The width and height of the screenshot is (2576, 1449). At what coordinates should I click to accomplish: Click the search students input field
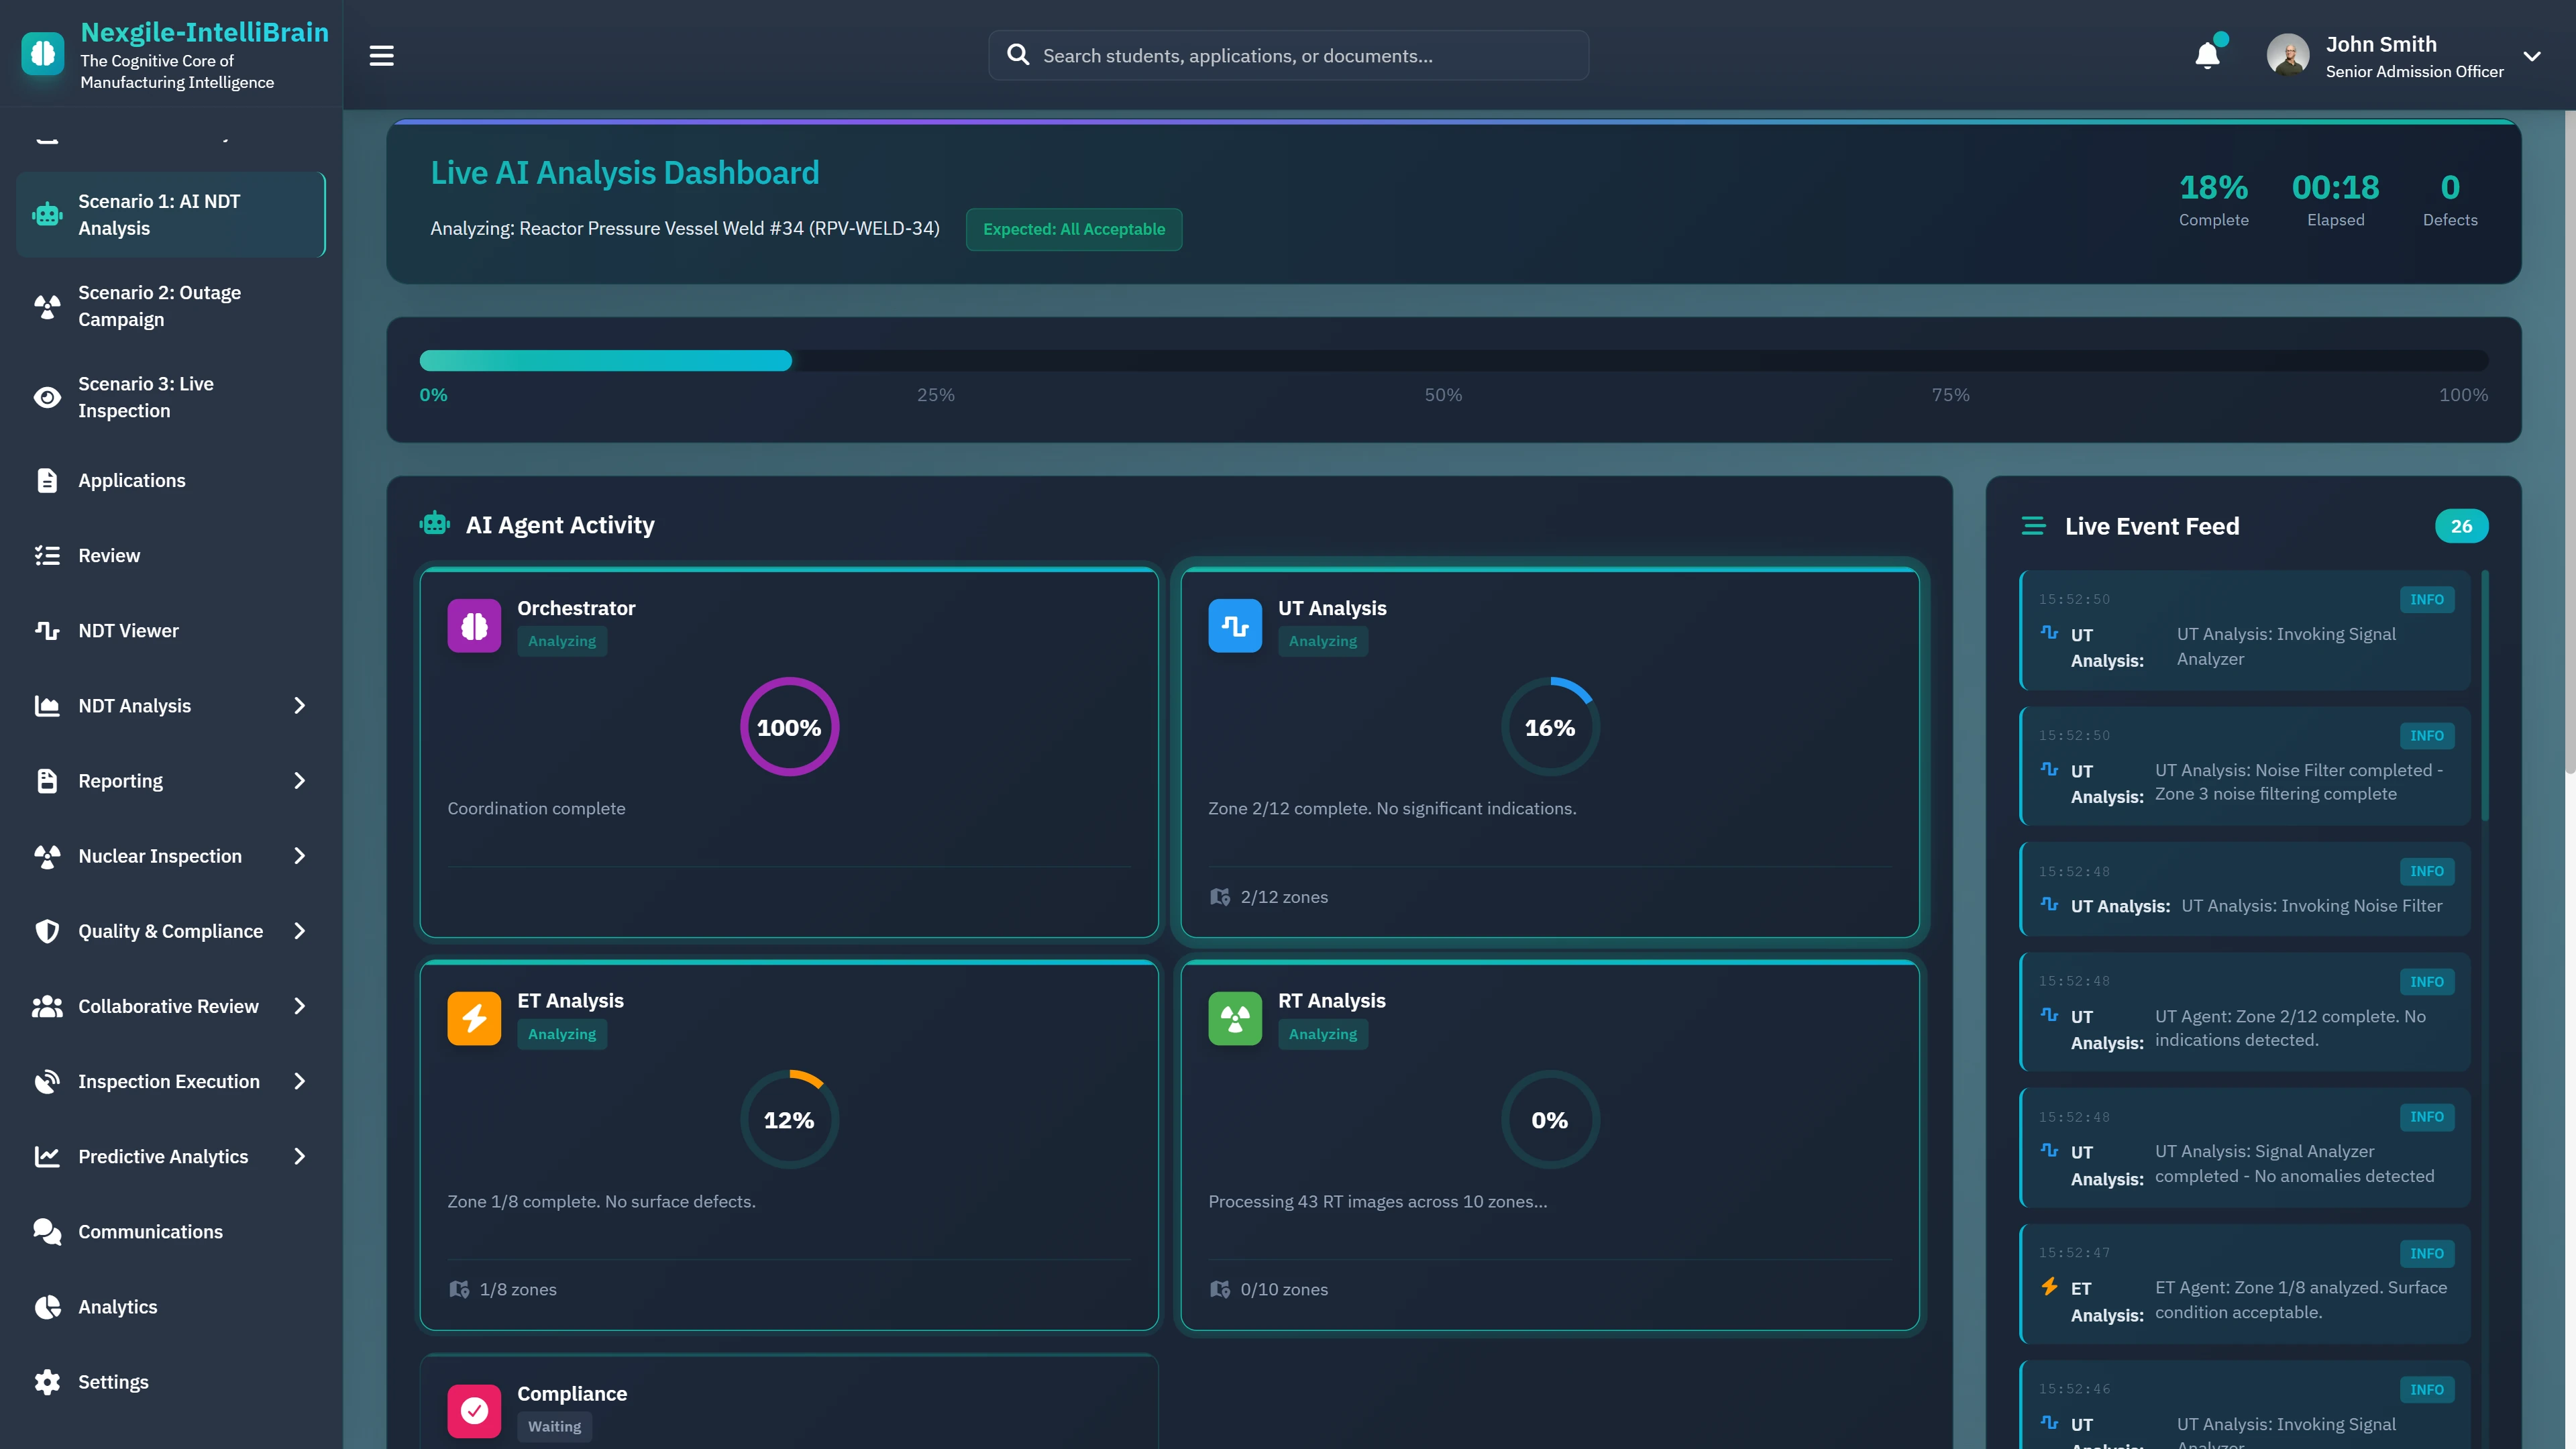1287,55
